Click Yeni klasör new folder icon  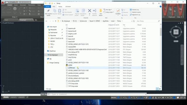coord(101,11)
